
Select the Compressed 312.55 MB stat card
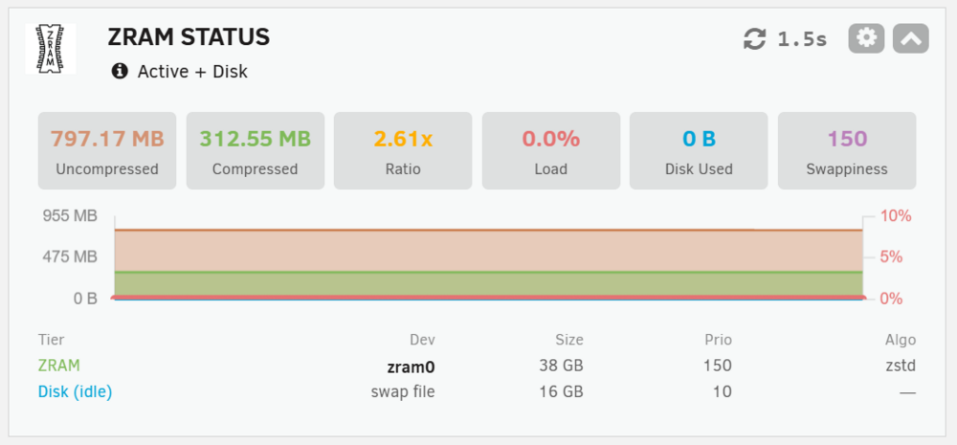[x=256, y=151]
